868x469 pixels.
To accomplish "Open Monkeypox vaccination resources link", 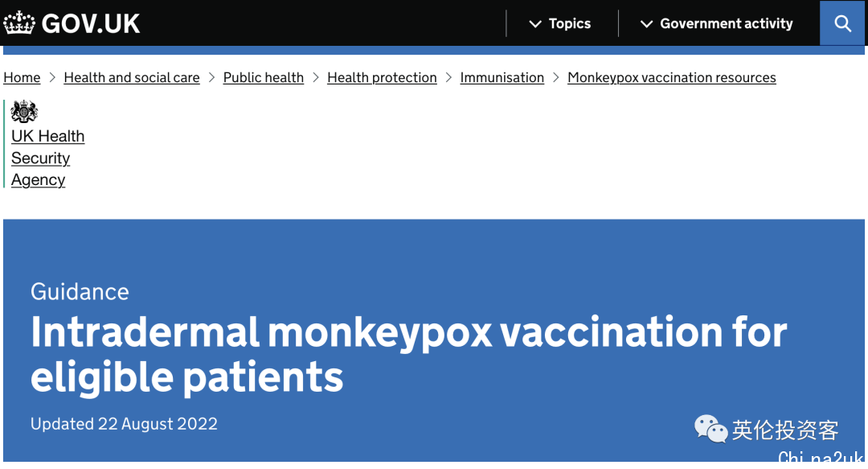I will pos(671,77).
